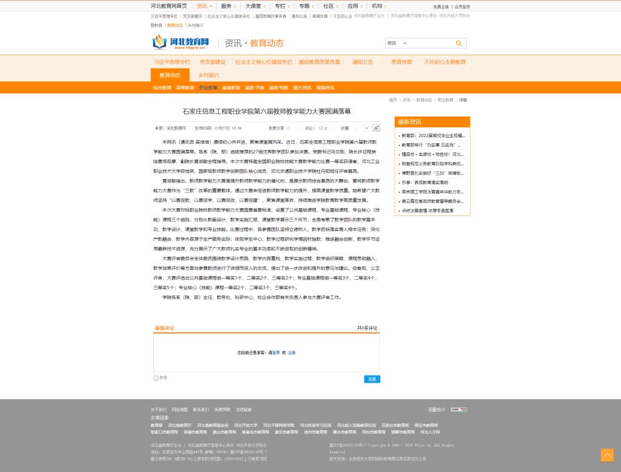
Task: Select 职业教育 in the orange submenu
Action: pyautogui.click(x=208, y=88)
